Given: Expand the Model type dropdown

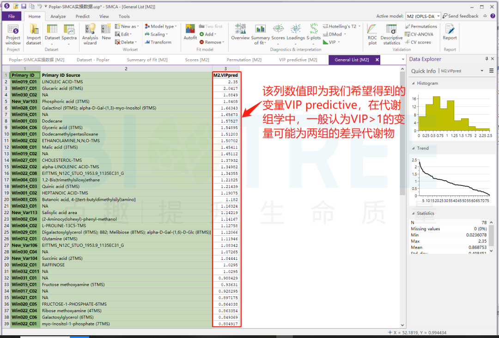Looking at the screenshot, I should [x=159, y=26].
